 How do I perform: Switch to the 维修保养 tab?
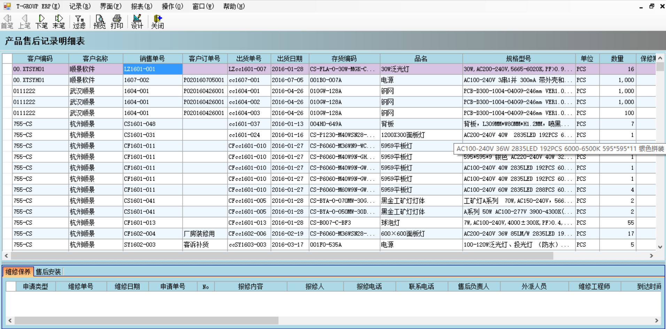[x=18, y=272]
